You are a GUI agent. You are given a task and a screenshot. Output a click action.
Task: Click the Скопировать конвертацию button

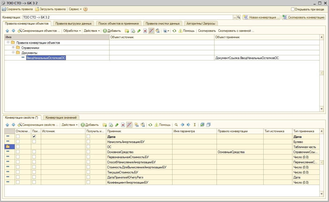[304, 17]
